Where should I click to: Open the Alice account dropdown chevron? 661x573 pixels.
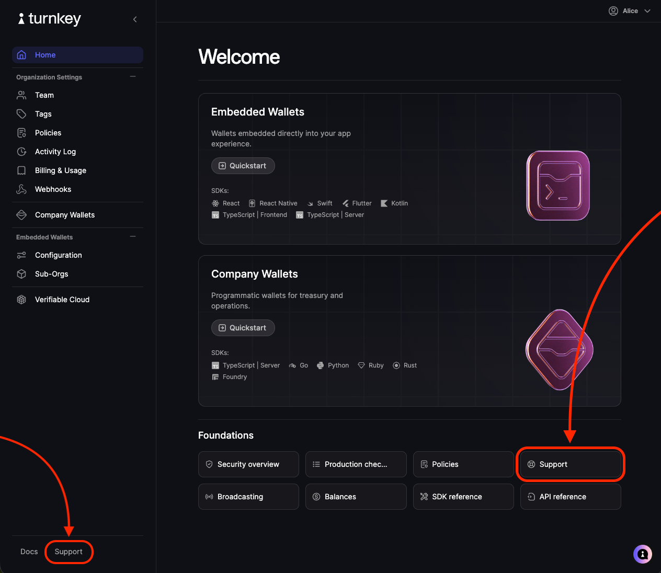pos(647,11)
